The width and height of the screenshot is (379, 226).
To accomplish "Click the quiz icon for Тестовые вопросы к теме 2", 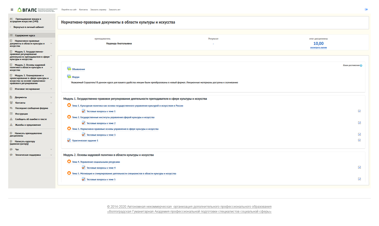I will (84, 123).
